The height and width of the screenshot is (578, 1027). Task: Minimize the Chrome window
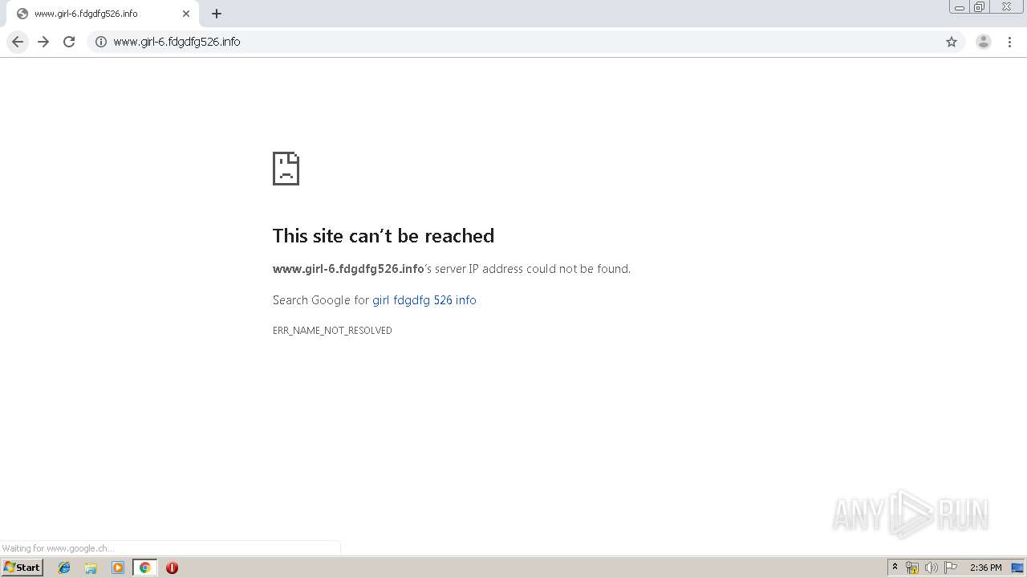tap(959, 7)
